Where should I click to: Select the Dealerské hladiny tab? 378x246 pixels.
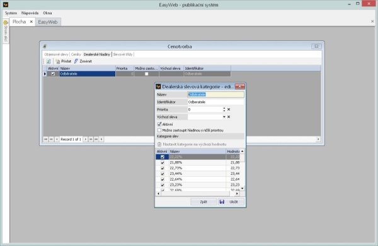(97, 54)
